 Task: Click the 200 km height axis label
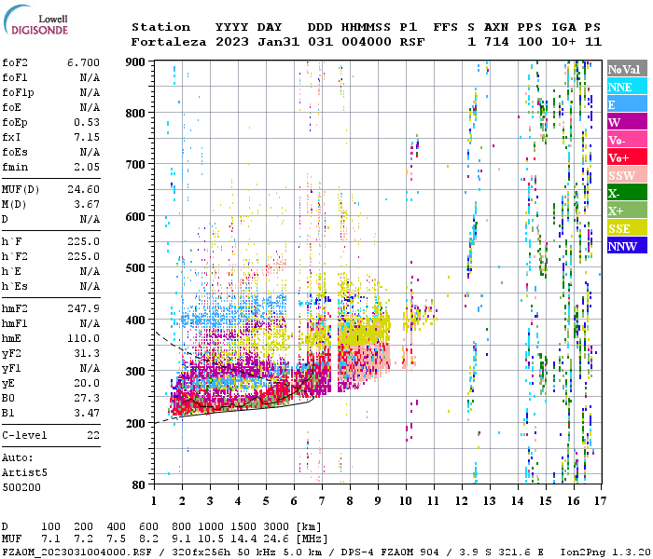tap(135, 423)
